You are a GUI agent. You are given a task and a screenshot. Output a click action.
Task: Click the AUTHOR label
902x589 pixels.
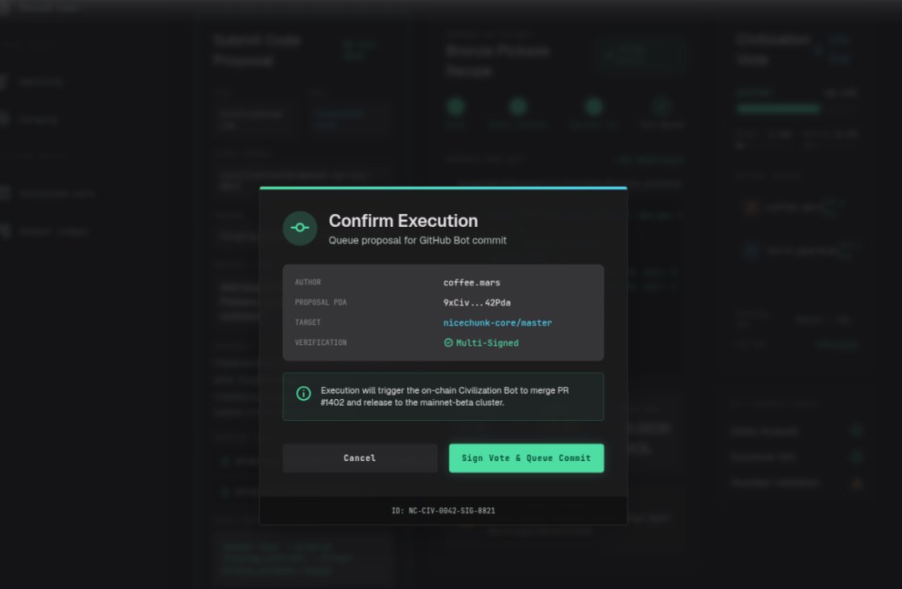point(307,282)
